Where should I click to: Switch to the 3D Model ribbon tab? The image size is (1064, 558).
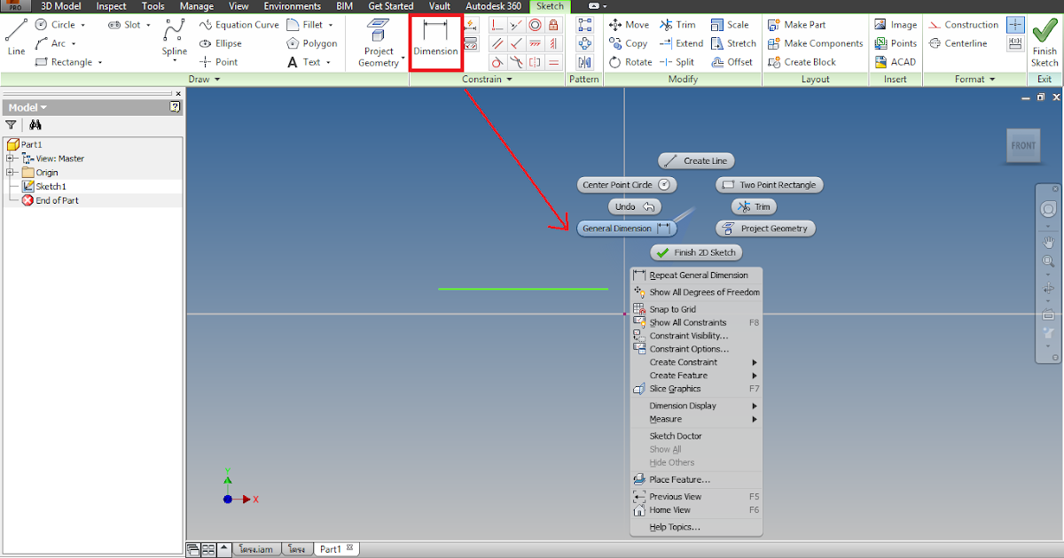pos(60,6)
